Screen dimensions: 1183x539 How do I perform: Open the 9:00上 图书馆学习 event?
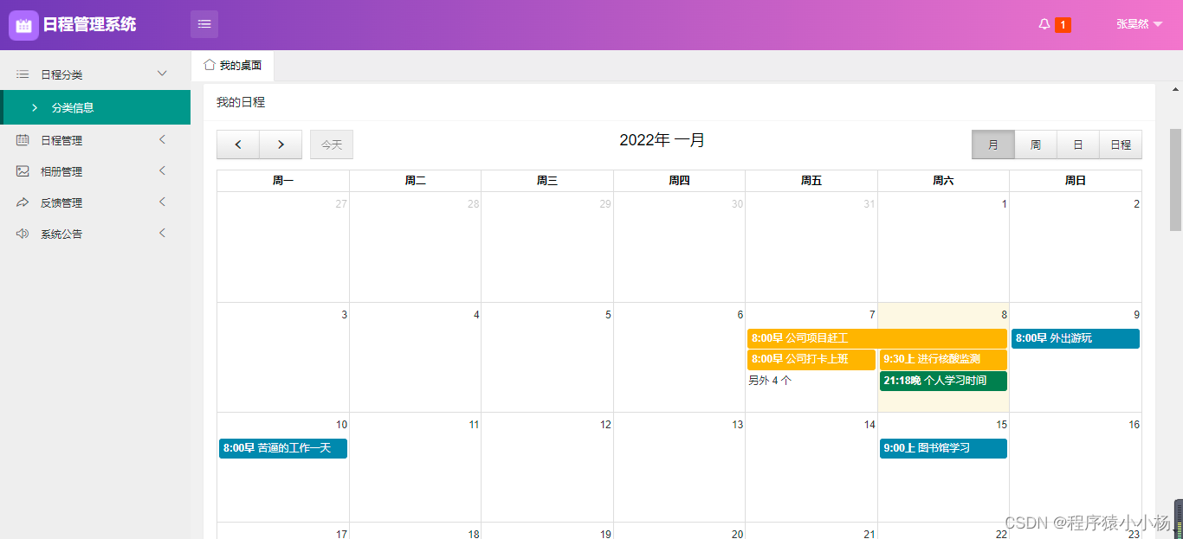(943, 448)
